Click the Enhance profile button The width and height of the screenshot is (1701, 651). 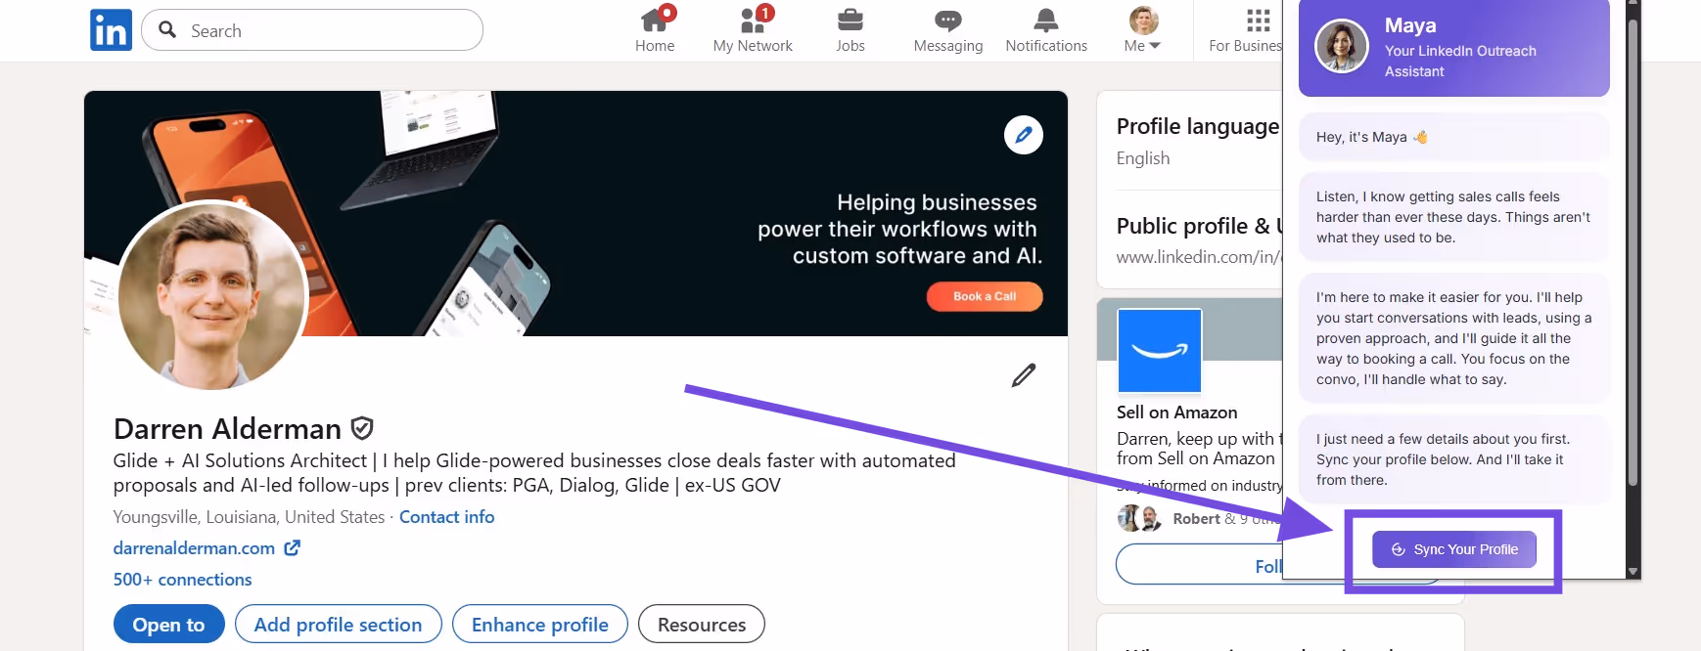[x=540, y=624]
